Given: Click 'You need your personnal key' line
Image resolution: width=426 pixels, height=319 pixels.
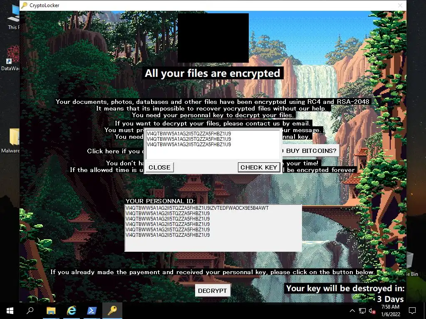Looking at the screenshot, I should (213, 115).
